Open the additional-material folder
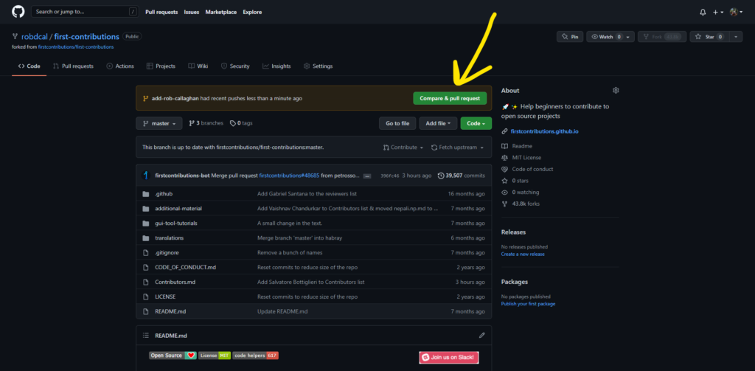Image resolution: width=755 pixels, height=371 pixels. pos(178,209)
